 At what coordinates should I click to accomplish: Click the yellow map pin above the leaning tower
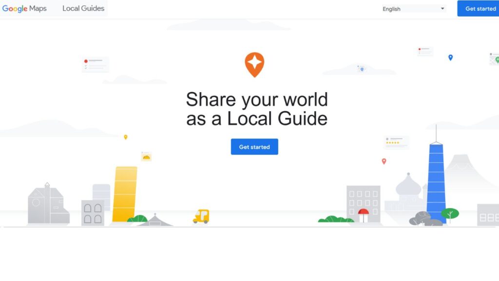click(126, 137)
